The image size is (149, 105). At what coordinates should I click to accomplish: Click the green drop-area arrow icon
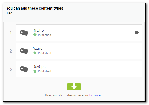click(x=74, y=87)
